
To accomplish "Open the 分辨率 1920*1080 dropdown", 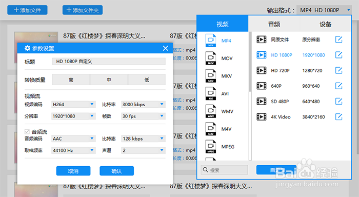I will click(x=73, y=116).
